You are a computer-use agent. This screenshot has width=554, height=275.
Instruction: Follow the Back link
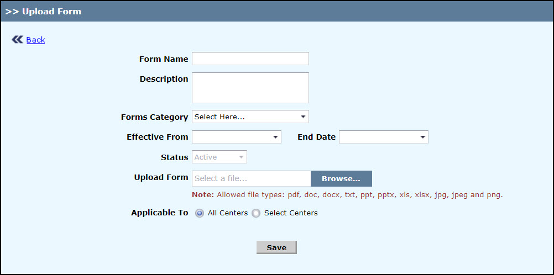click(x=35, y=40)
